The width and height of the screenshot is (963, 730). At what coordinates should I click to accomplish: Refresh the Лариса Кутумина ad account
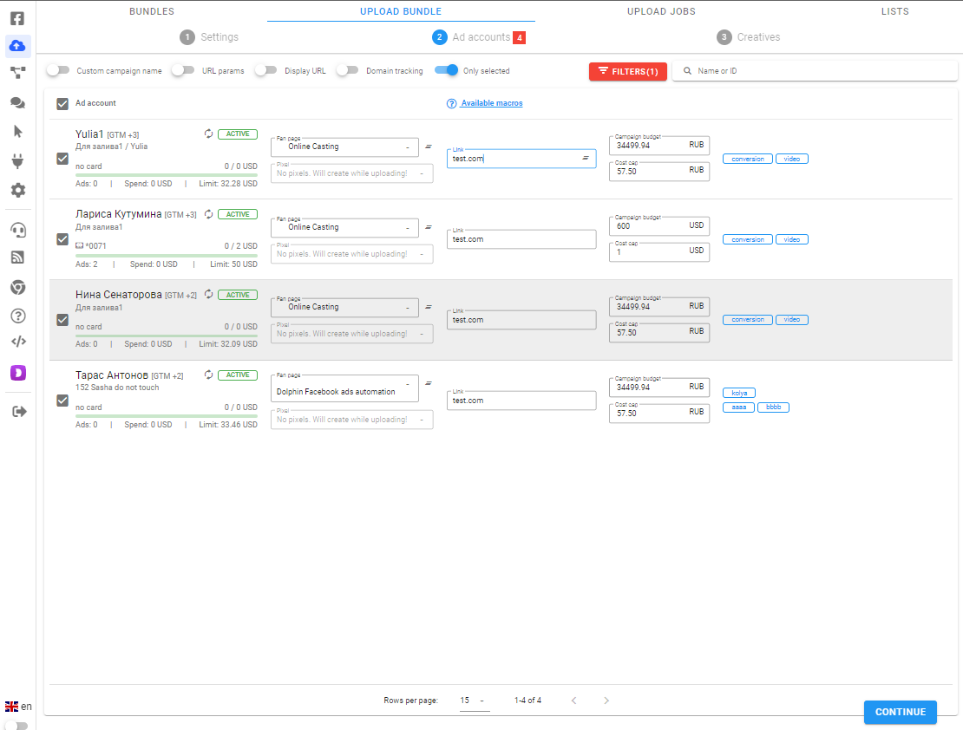(209, 214)
